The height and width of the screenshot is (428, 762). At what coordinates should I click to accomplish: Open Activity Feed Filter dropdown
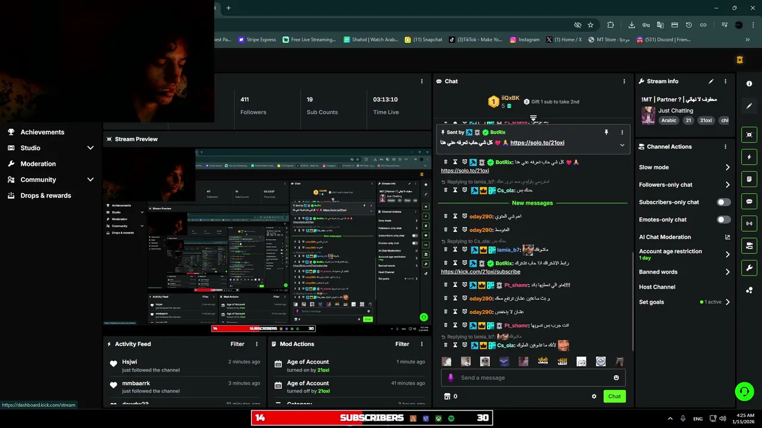[x=238, y=344]
